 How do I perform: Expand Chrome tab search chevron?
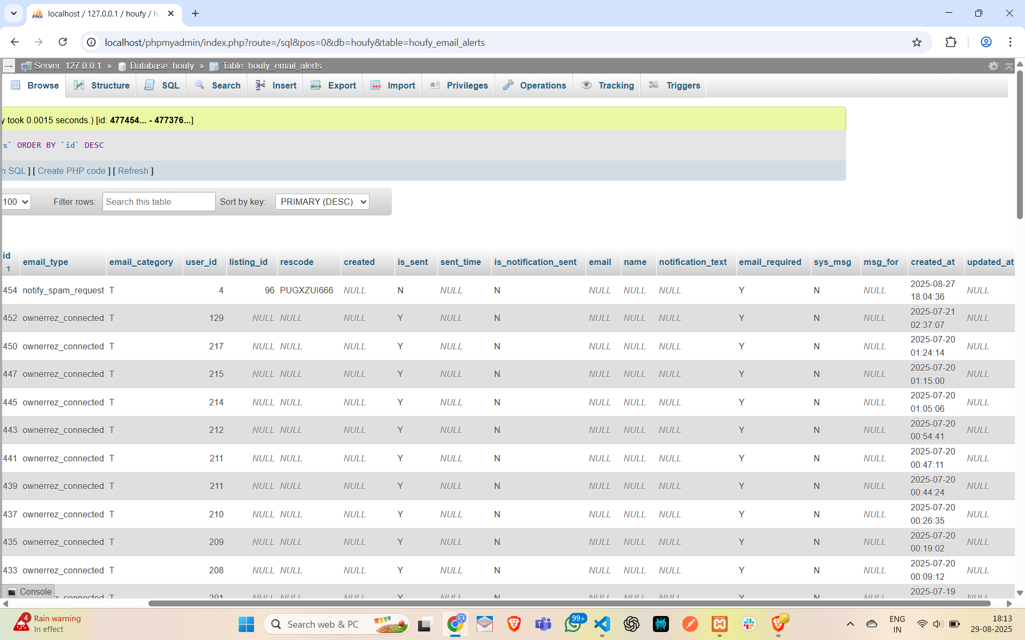pyautogui.click(x=14, y=13)
